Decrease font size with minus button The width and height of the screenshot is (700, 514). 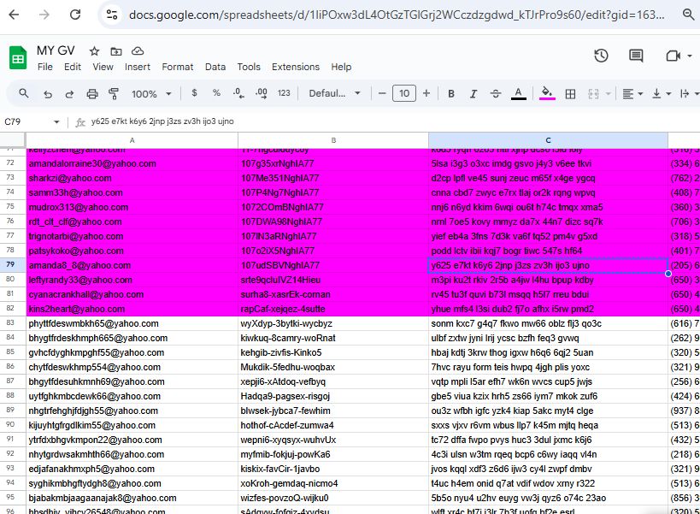[x=382, y=93]
